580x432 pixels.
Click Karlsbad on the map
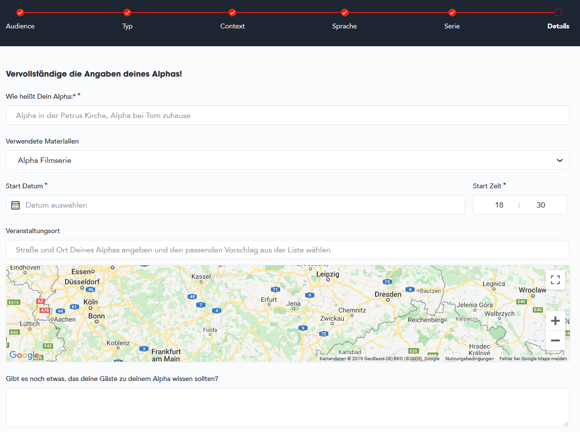[x=350, y=352]
